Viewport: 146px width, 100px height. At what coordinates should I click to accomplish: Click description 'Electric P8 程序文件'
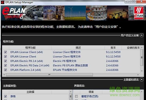65,61
